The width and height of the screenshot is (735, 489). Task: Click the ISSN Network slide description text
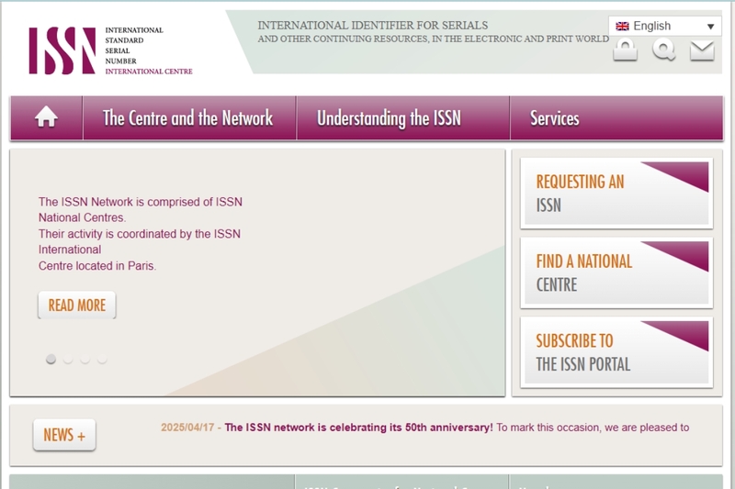click(x=141, y=234)
